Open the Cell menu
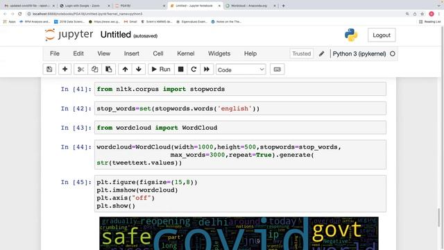The image size is (444, 250). point(158,53)
